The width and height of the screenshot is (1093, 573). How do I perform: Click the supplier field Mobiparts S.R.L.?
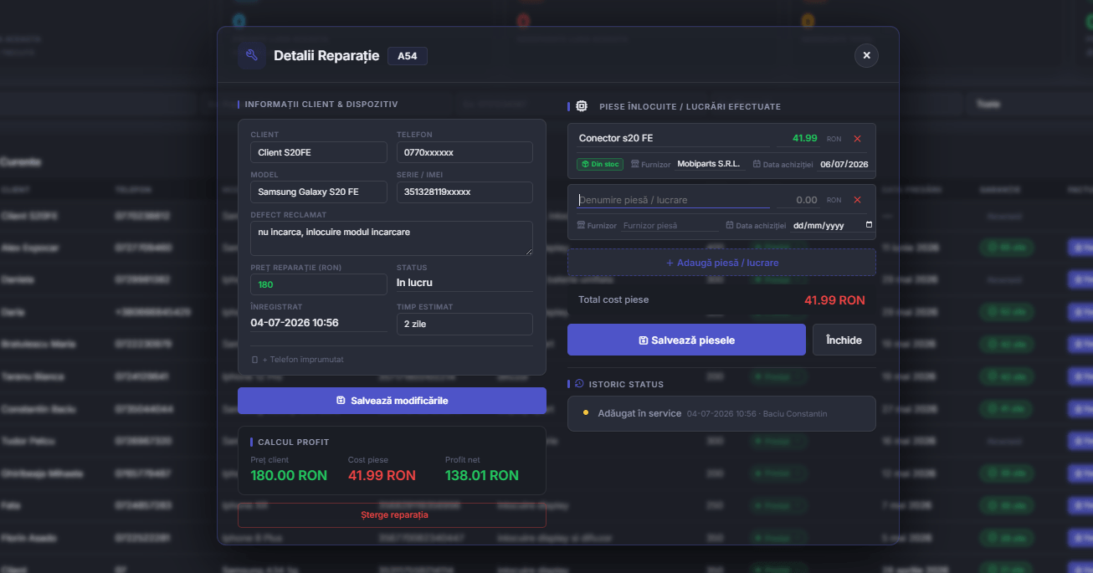710,164
